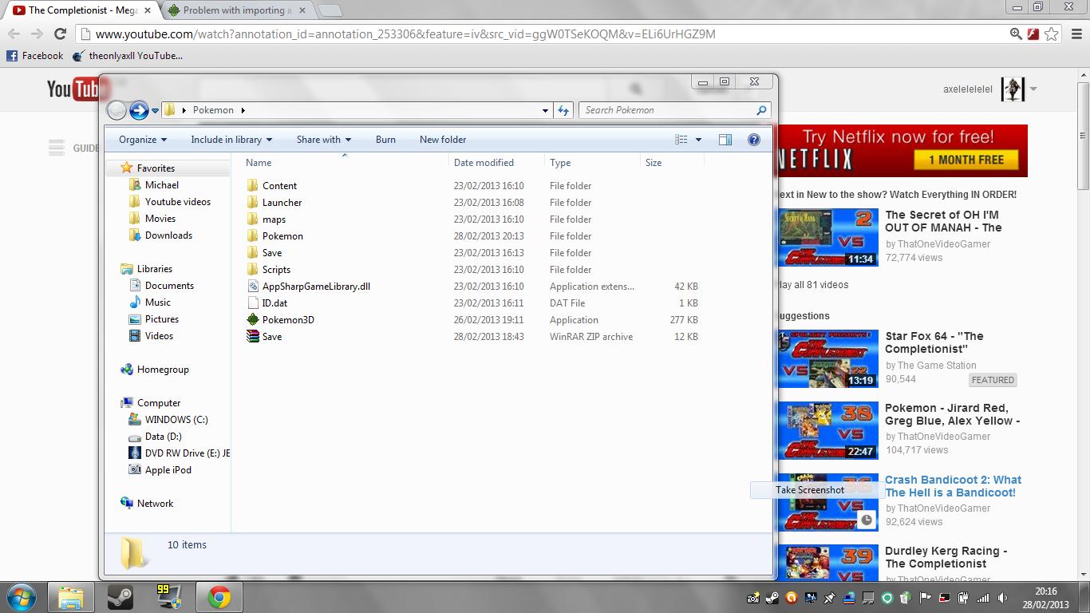This screenshot has width=1090, height=613.
Task: Open Youtube videos in Favorites
Action: click(x=178, y=202)
